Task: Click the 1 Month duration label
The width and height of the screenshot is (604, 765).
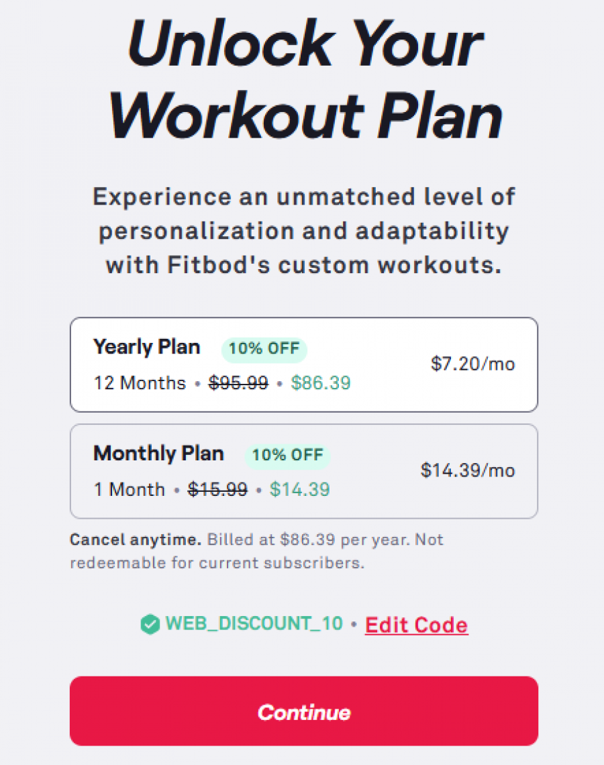Action: coord(128,489)
